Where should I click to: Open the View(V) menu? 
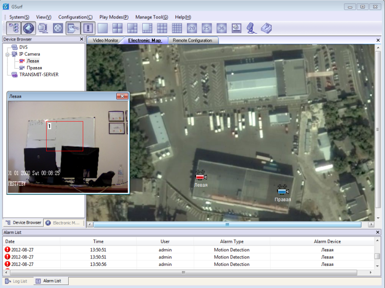[x=44, y=17]
